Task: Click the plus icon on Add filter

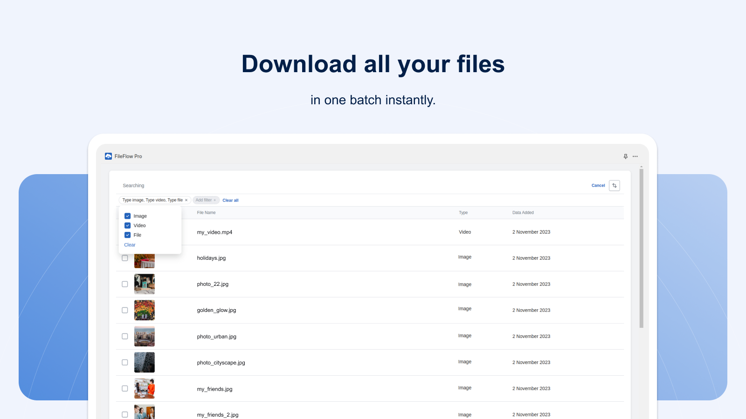Action: click(x=215, y=200)
